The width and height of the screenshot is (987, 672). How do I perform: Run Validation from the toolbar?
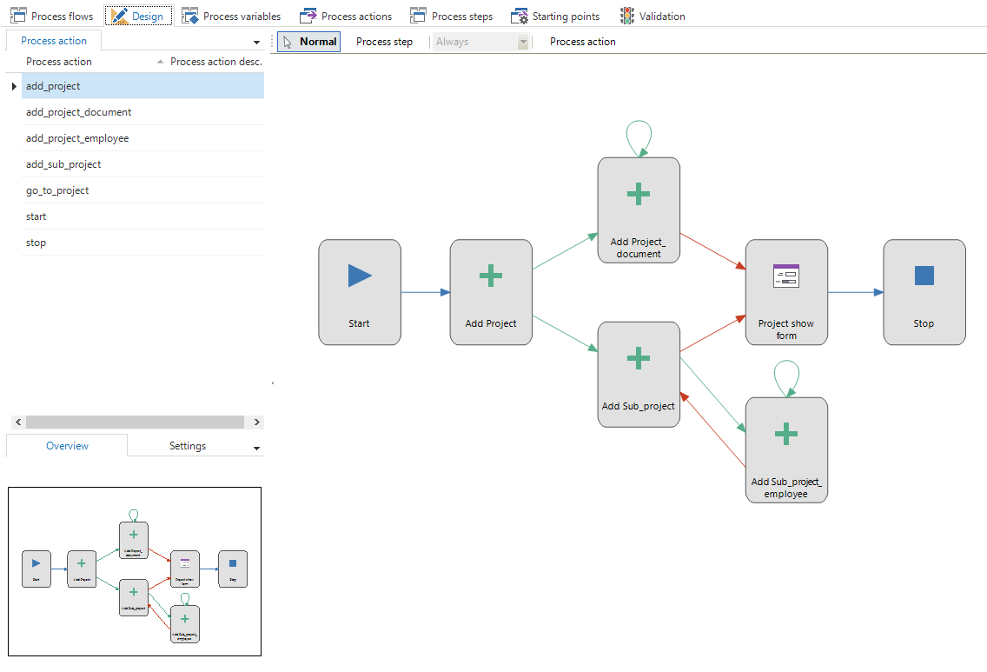652,15
